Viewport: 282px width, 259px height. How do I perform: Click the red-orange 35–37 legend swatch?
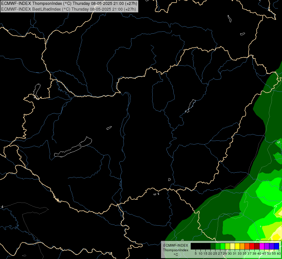point(247,246)
